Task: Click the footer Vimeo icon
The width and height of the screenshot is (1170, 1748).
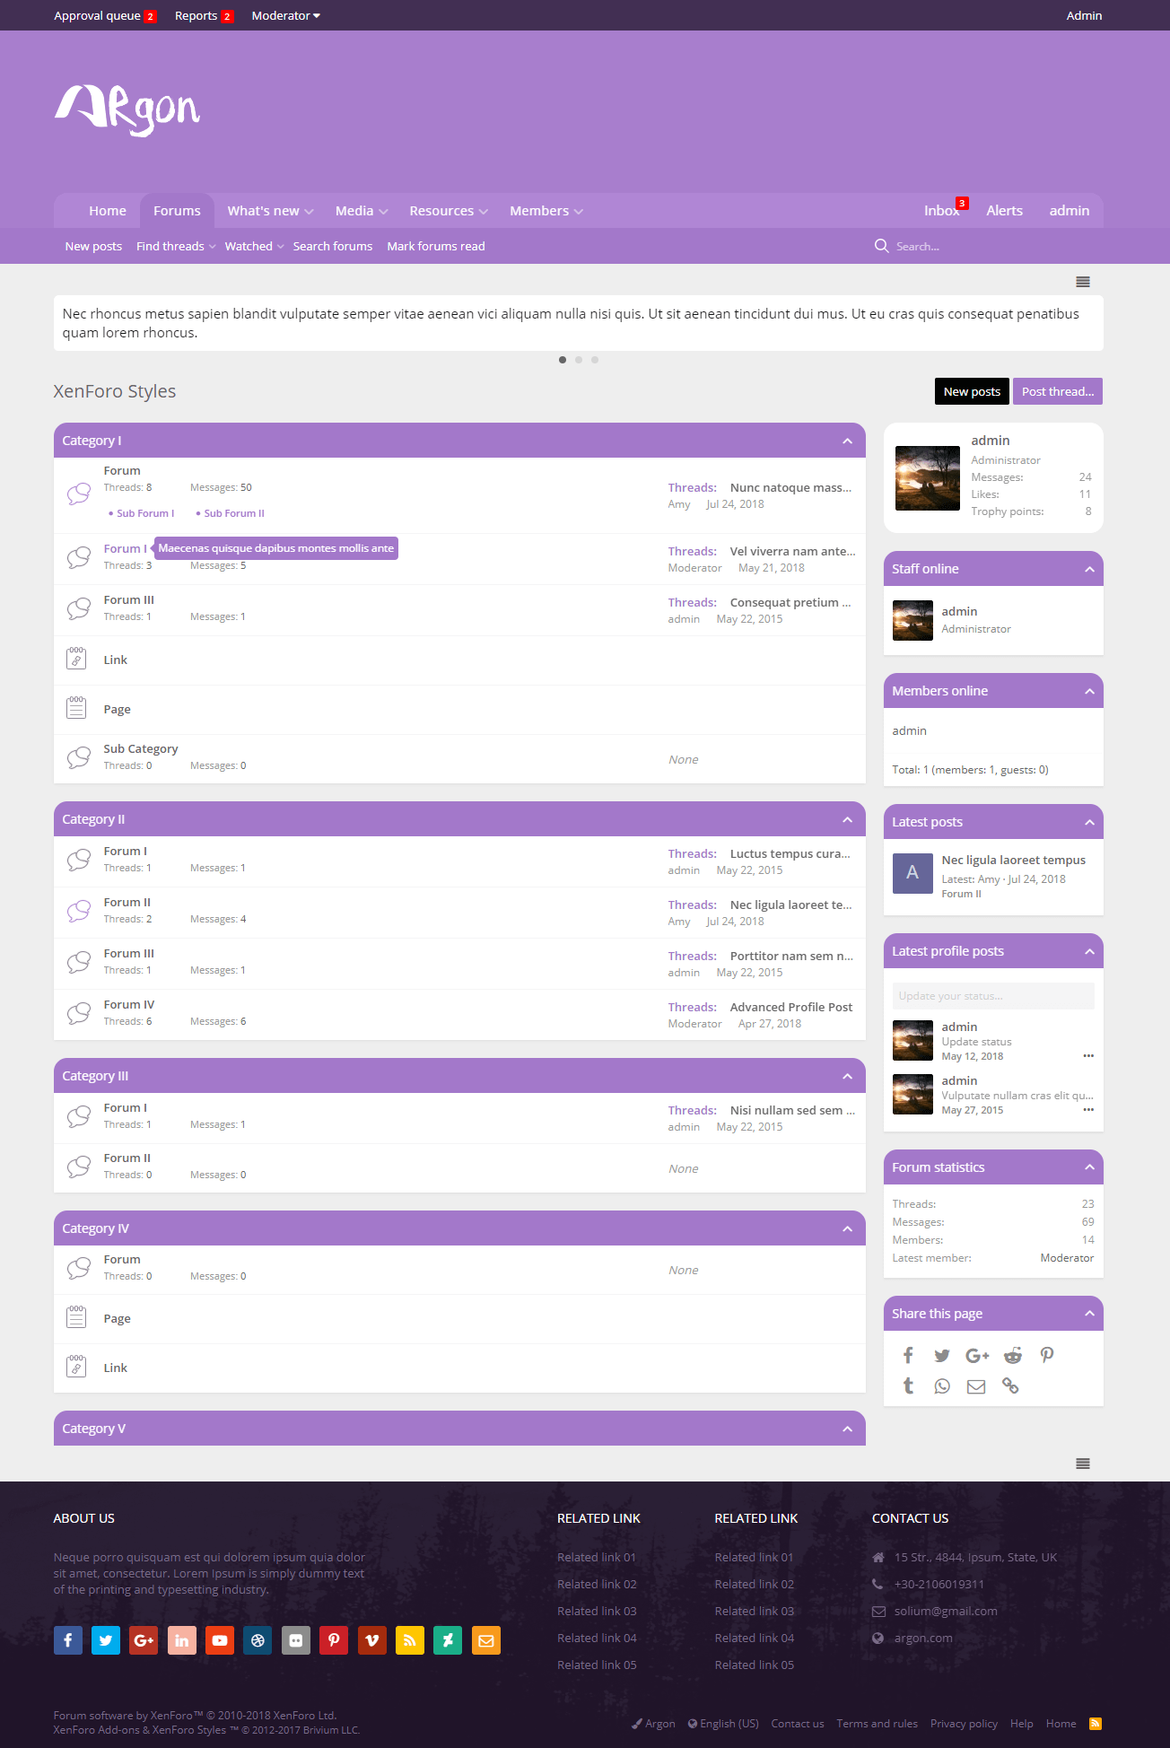Action: pyautogui.click(x=371, y=1640)
